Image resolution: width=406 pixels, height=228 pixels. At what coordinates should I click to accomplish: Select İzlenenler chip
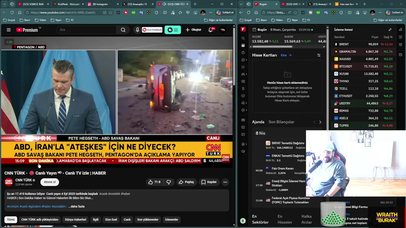(172, 219)
